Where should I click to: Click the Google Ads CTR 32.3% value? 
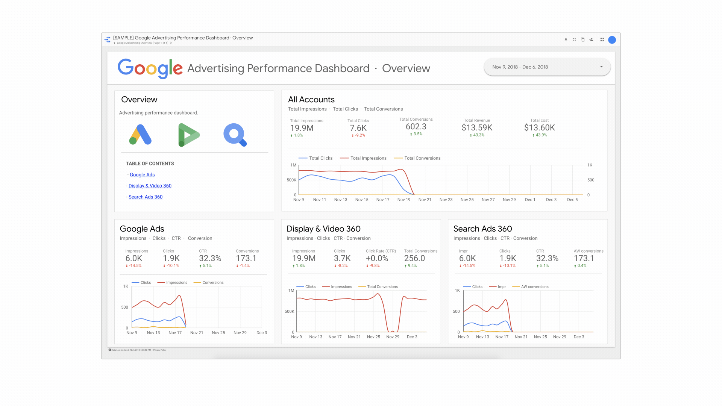click(x=210, y=259)
